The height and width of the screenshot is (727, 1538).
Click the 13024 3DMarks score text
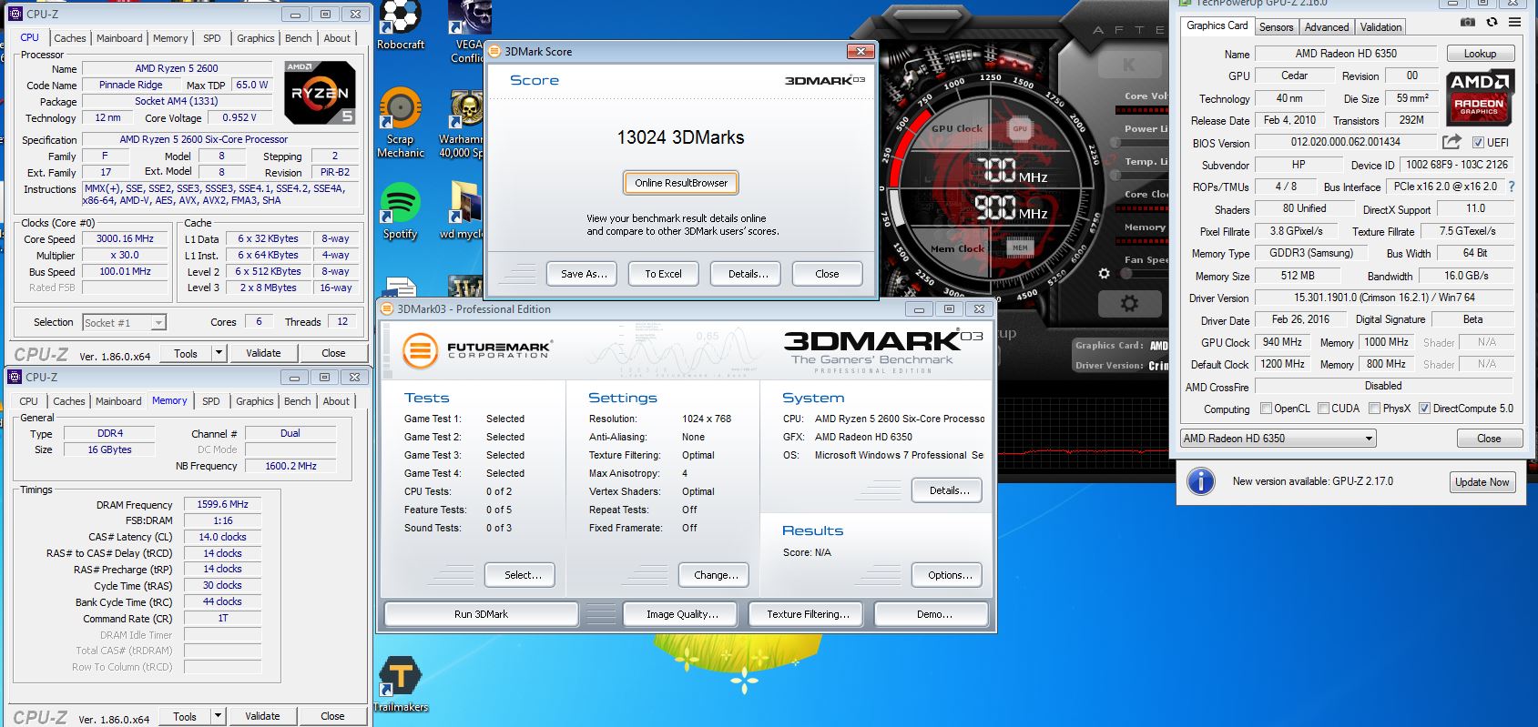(x=680, y=137)
